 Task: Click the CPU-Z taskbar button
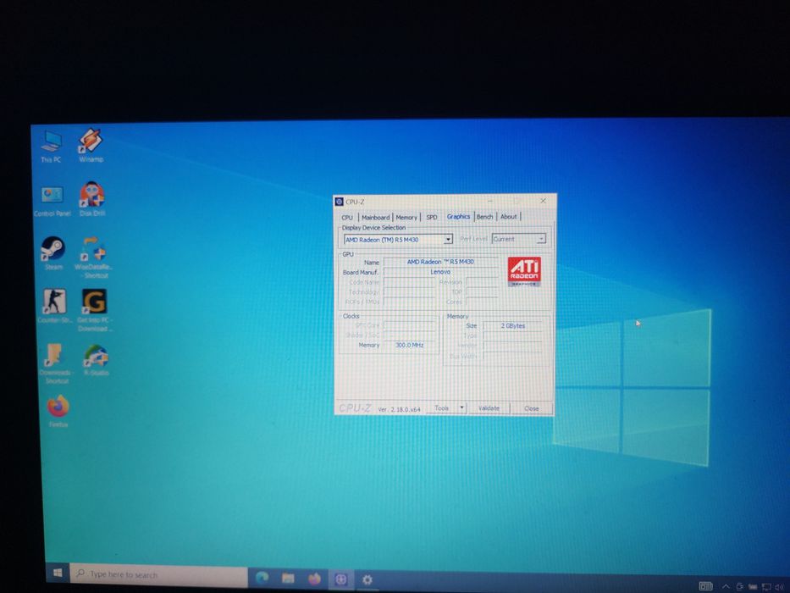340,579
